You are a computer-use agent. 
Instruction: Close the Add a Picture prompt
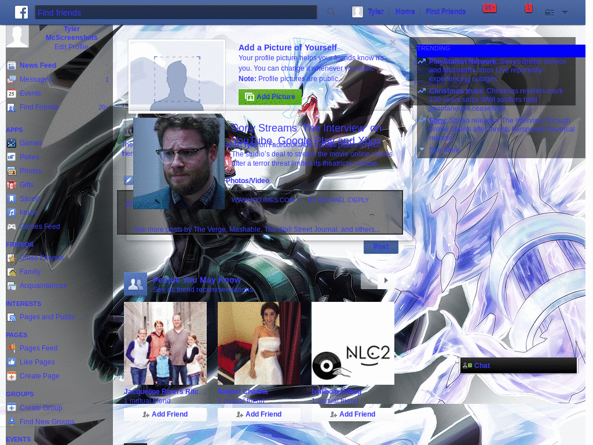(x=393, y=42)
